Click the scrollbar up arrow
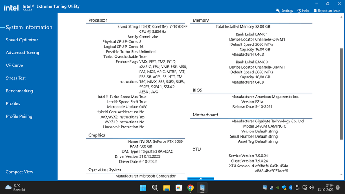The image size is (345, 194). 341,17
